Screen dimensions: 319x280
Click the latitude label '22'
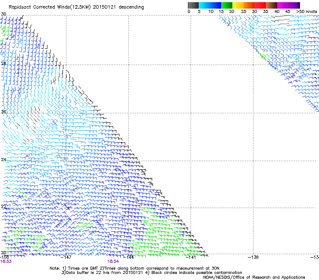click(3, 207)
